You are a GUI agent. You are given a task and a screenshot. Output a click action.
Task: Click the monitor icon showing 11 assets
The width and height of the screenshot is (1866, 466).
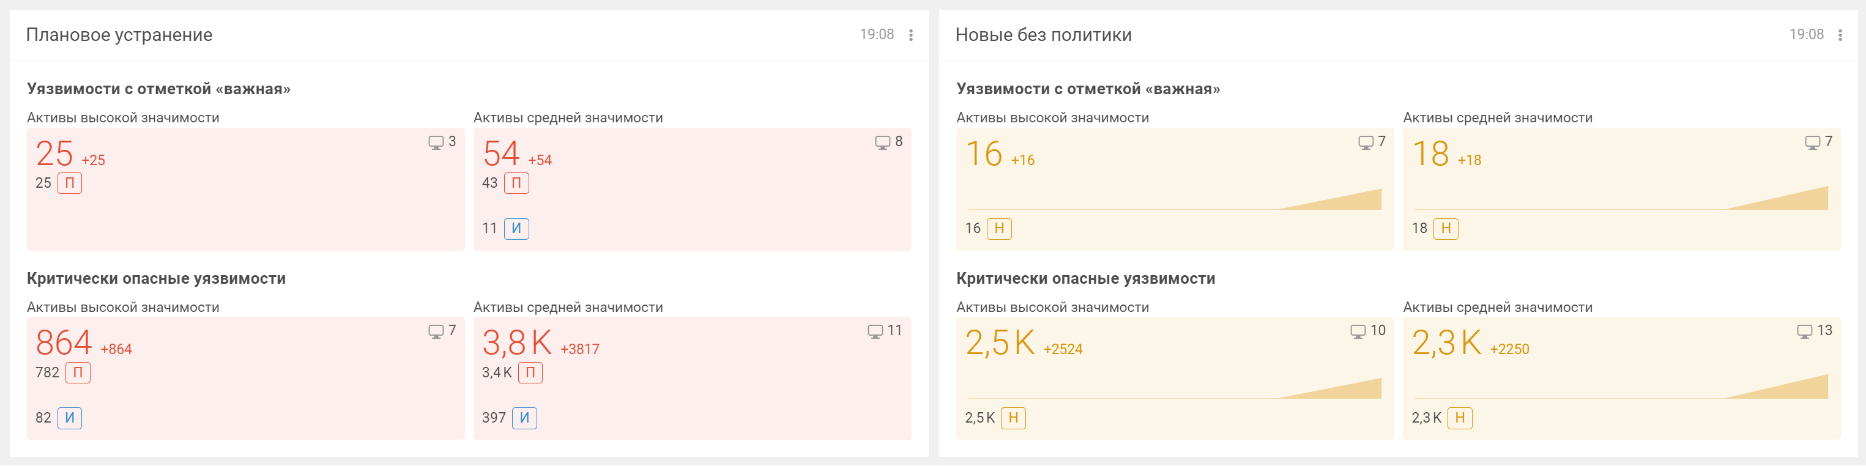[x=874, y=331]
